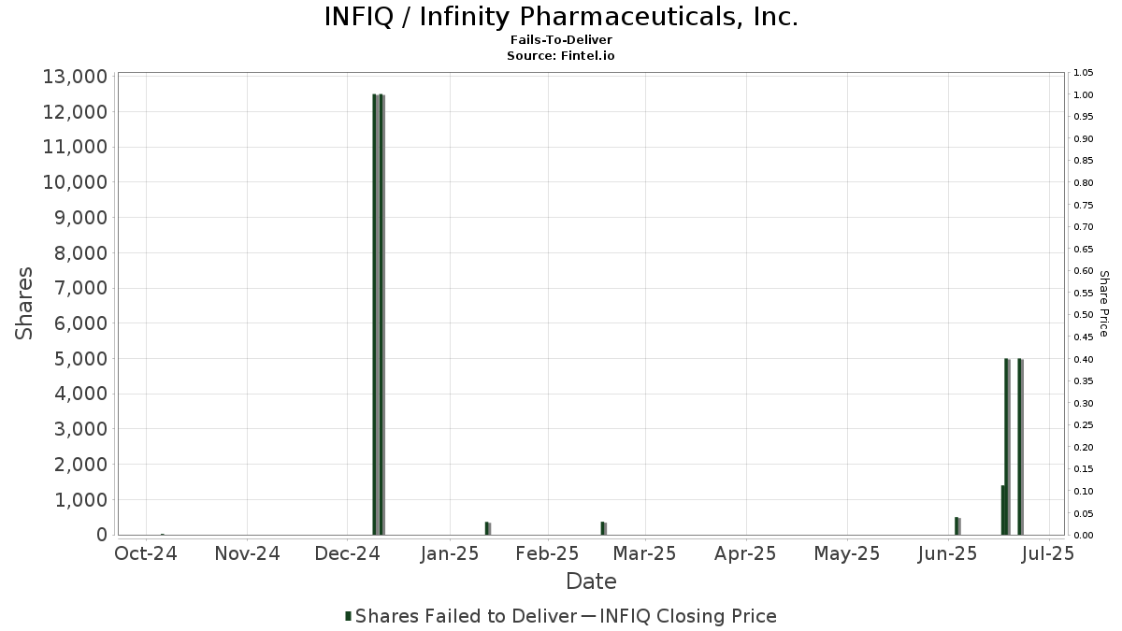
Task: Select the small bar after Jun-25
Action: pos(957,526)
